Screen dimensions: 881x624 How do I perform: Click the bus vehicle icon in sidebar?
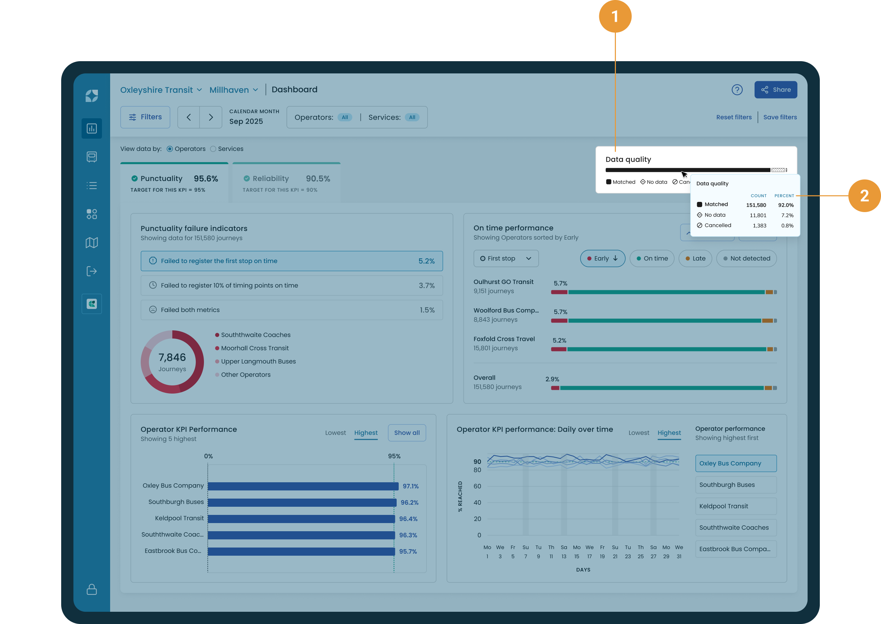click(x=91, y=157)
